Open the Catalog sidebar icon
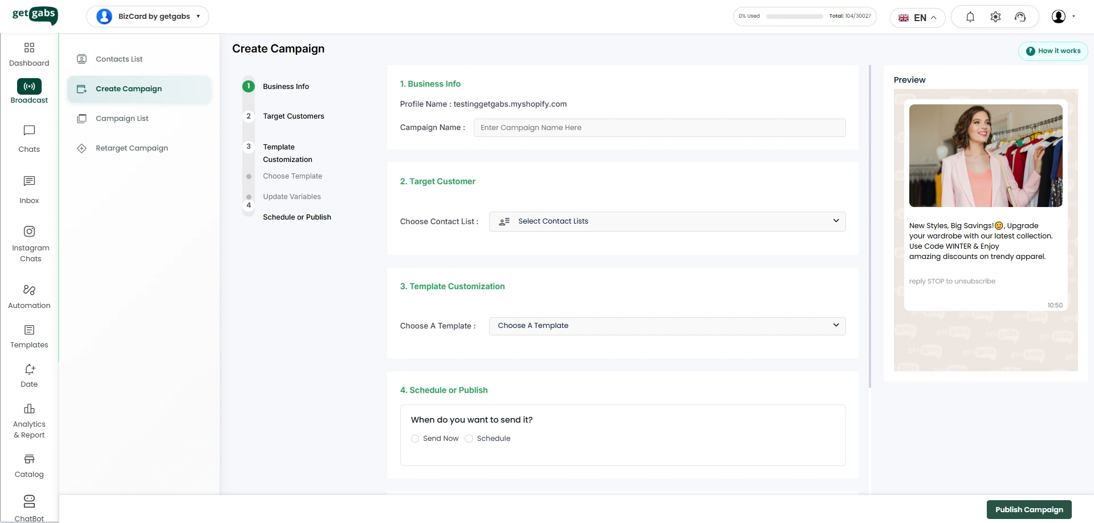Viewport: 1094px width, 523px height. pyautogui.click(x=29, y=459)
